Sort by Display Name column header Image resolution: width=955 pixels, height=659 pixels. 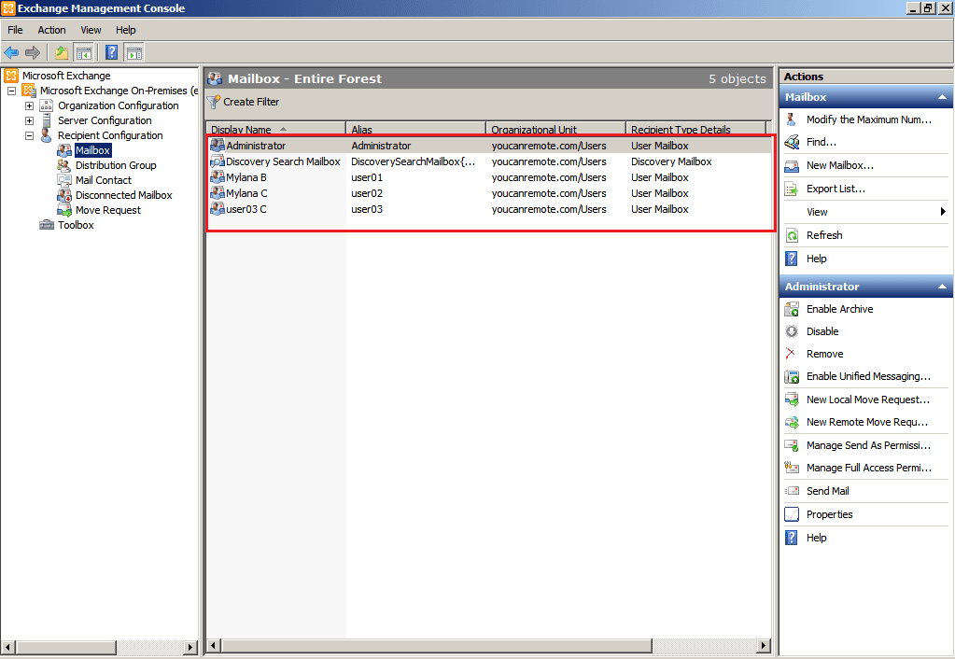241,130
